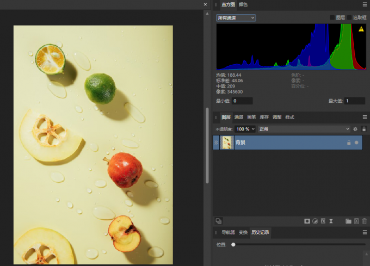The image size is (370, 266).
Task: Click the 最大值 input field
Action: [x=355, y=101]
